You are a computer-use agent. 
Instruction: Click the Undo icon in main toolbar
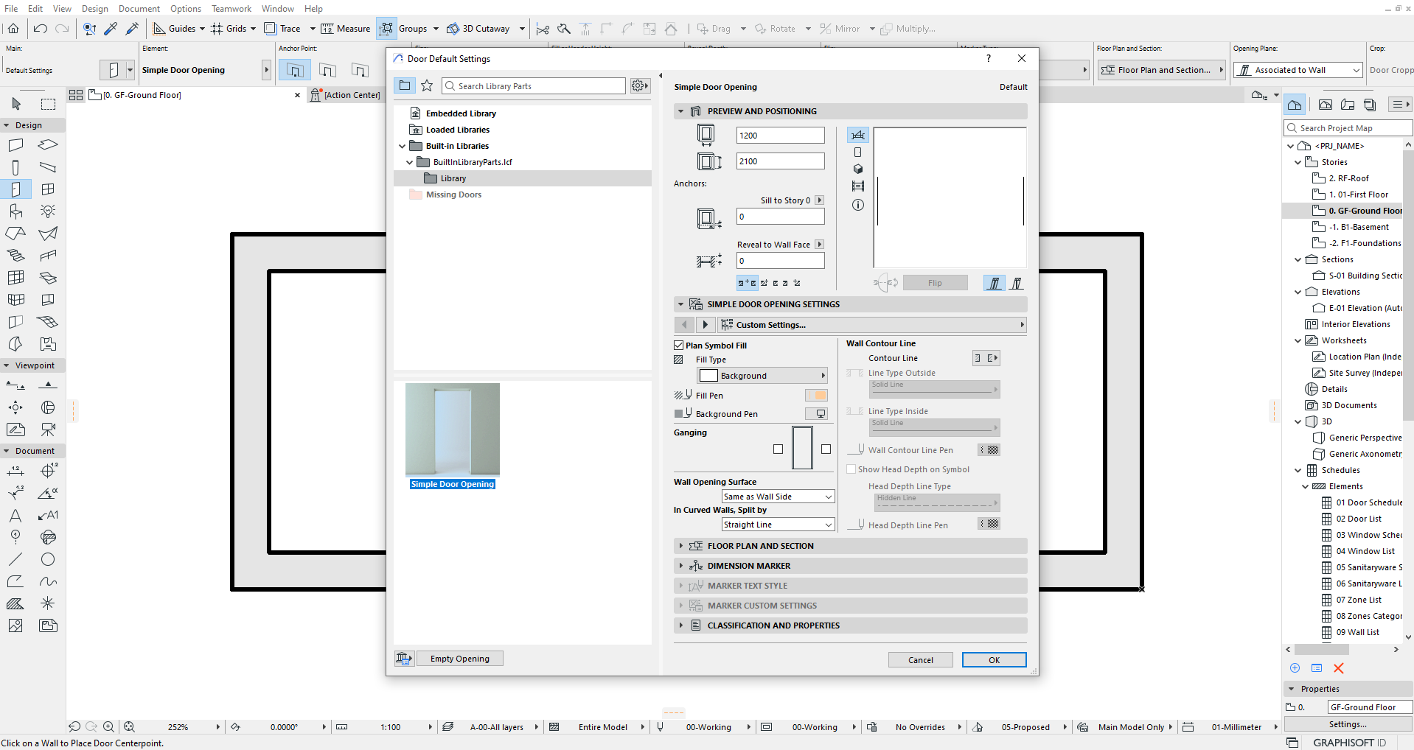(x=41, y=29)
